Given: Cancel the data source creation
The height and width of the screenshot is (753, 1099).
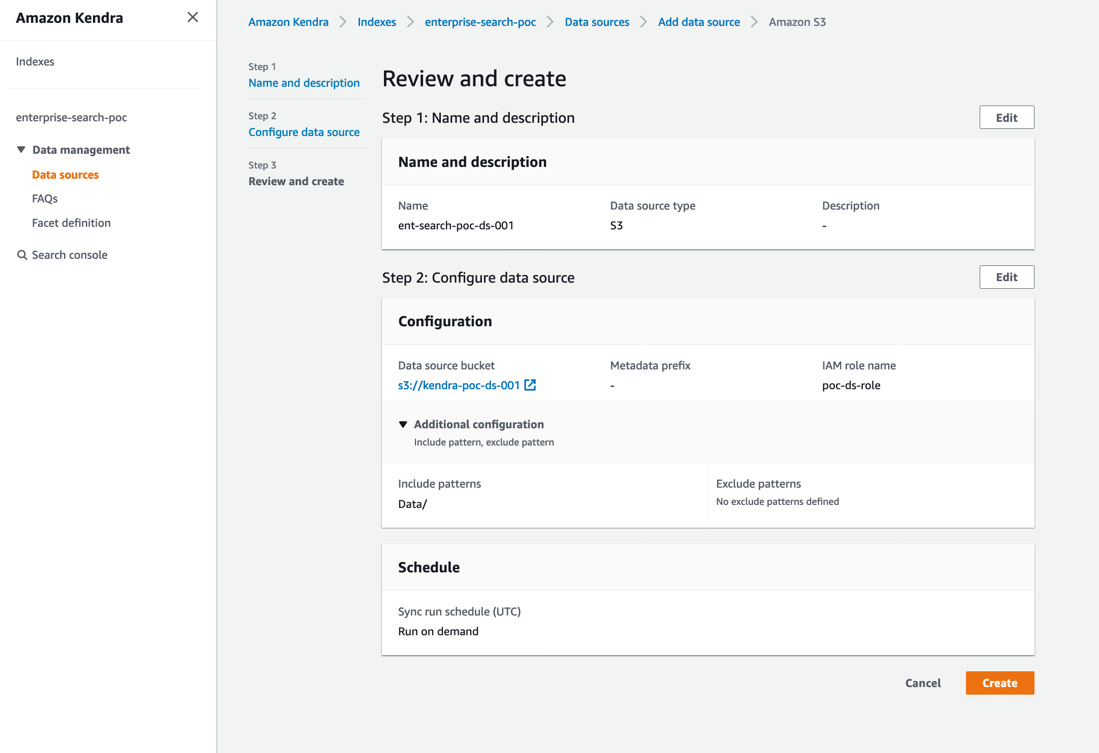Looking at the screenshot, I should (x=923, y=683).
